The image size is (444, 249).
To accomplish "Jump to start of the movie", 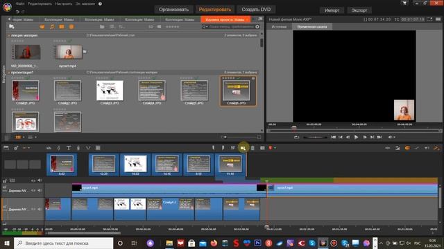I will click(x=333, y=137).
